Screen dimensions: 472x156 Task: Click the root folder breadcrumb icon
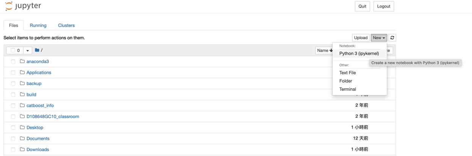(37, 50)
